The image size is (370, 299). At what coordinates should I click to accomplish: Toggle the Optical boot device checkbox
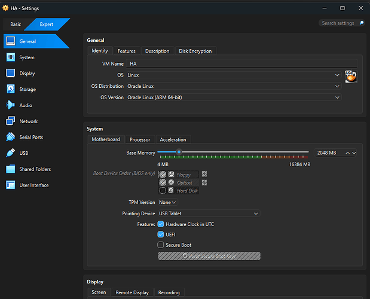point(163,182)
